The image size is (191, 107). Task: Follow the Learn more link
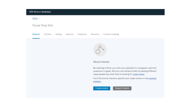tap(139, 74)
